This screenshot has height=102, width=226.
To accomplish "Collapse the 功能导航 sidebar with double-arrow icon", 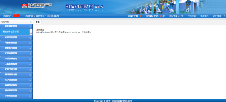I will (31, 22).
